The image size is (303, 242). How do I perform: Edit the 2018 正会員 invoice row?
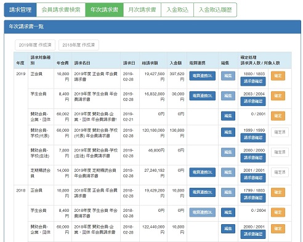click(228, 192)
